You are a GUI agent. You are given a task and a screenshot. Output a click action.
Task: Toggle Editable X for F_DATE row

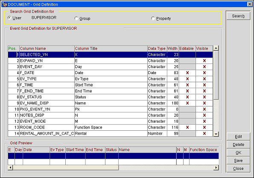click(187, 73)
